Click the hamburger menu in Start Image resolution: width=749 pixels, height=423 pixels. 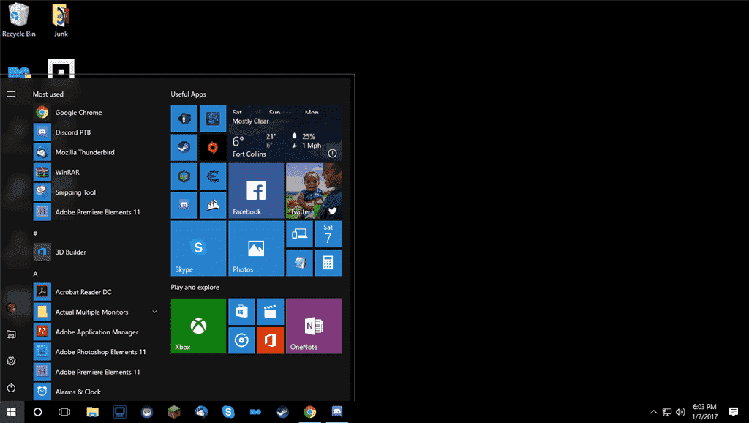(x=11, y=94)
